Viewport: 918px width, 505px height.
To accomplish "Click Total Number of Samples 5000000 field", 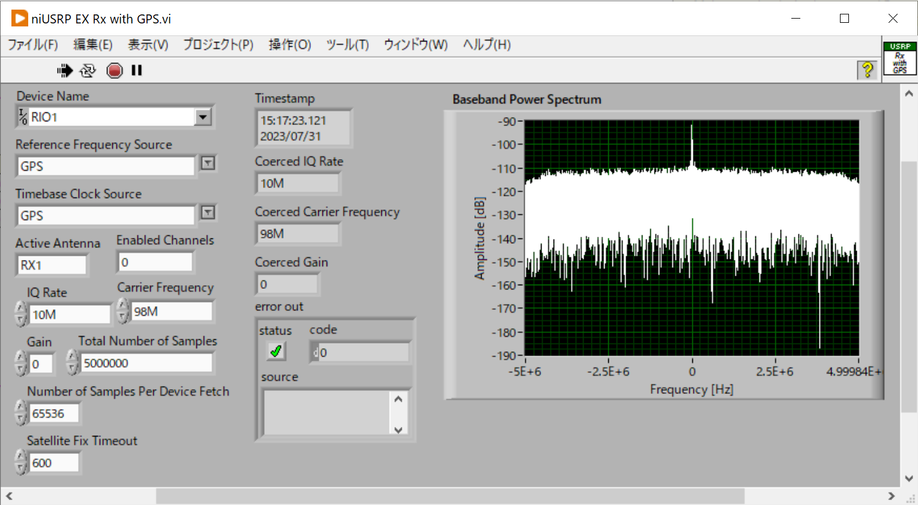I will click(147, 363).
